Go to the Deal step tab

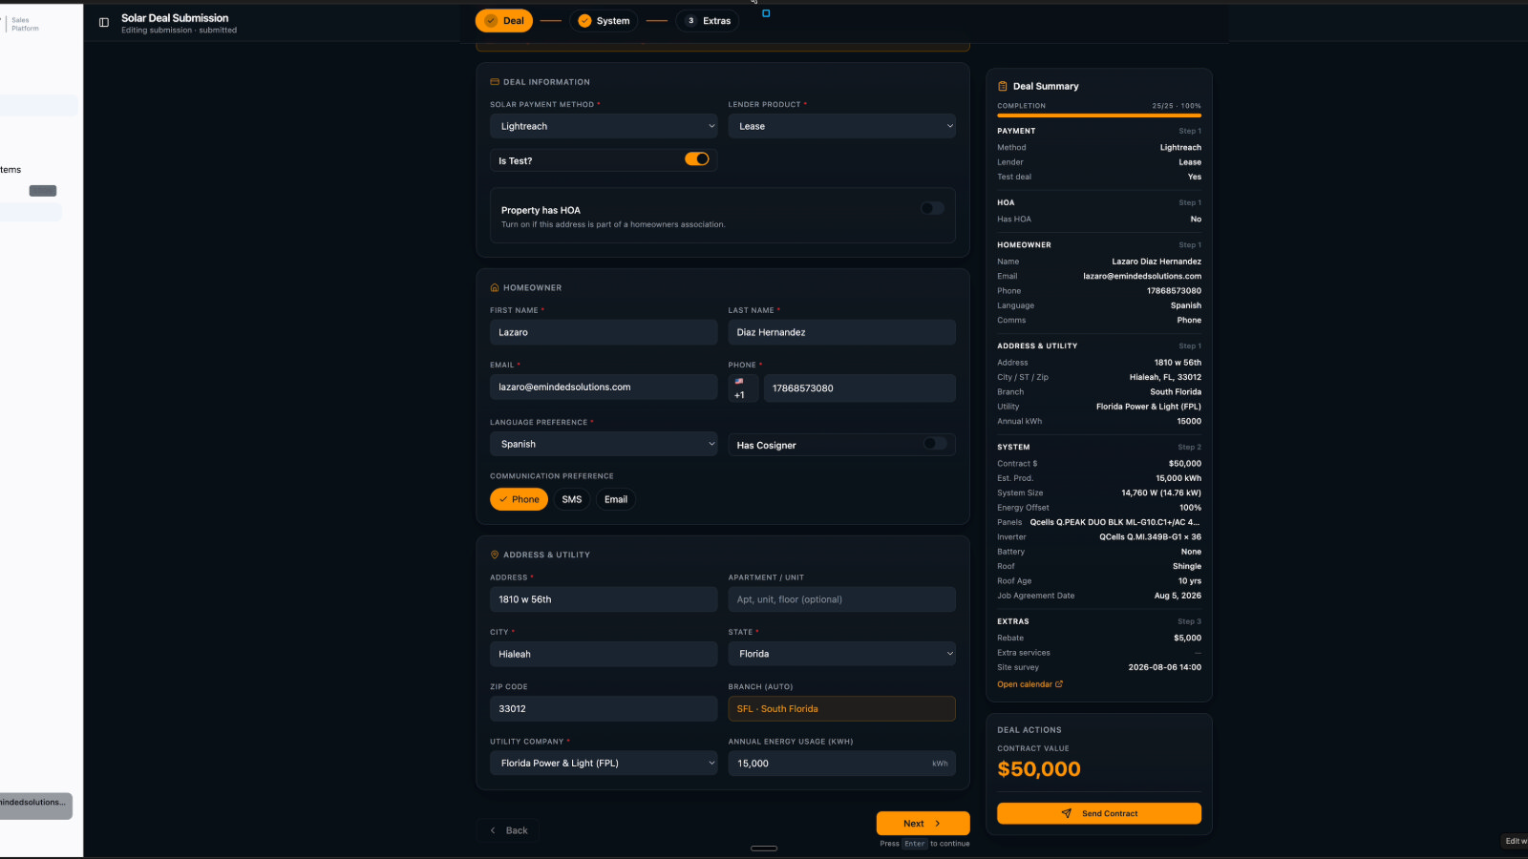coord(504,21)
